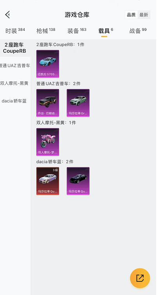The height and width of the screenshot is (295, 157).
Task: Sort the warehouse by 最新
Action: [x=144, y=15]
